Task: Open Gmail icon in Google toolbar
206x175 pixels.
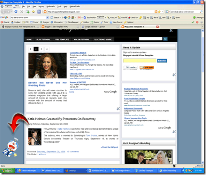Action: coord(79,17)
